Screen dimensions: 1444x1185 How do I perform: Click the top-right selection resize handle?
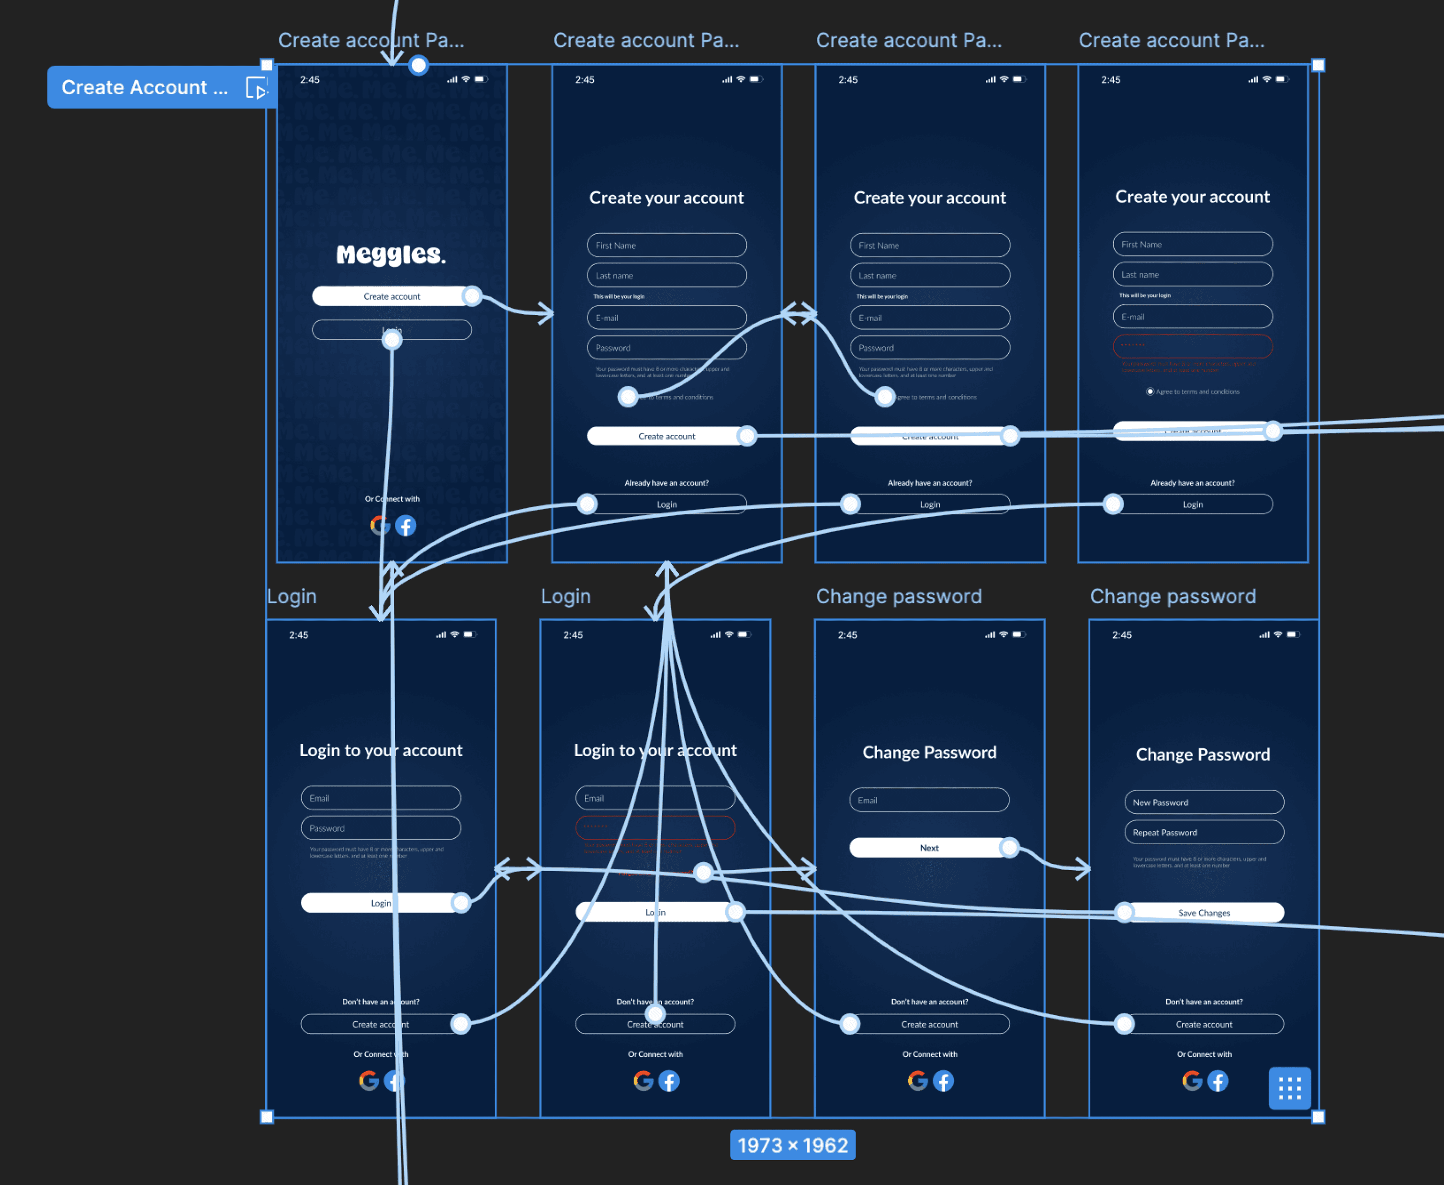(1319, 66)
